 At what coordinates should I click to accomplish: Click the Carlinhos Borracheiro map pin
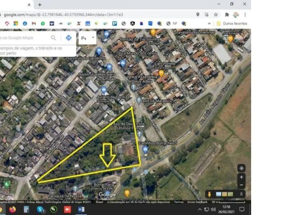point(145,148)
